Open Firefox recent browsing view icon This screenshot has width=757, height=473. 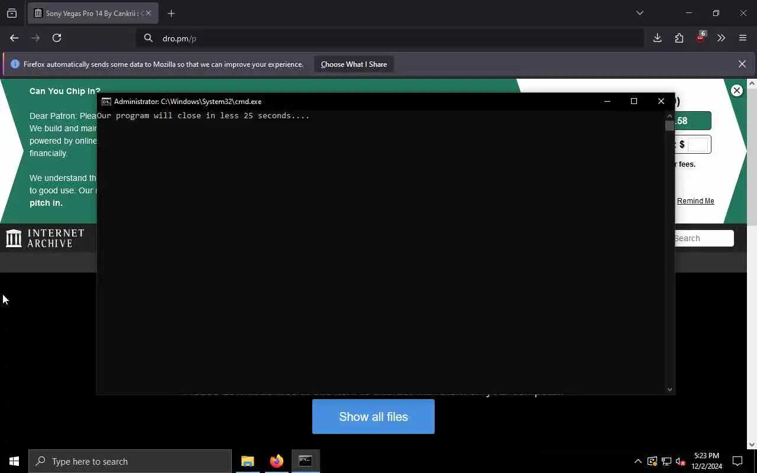[12, 13]
